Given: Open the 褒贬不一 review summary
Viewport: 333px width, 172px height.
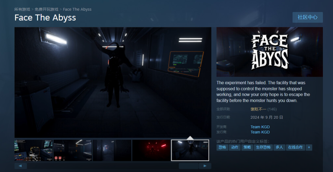Looking at the screenshot, I should click(258, 109).
